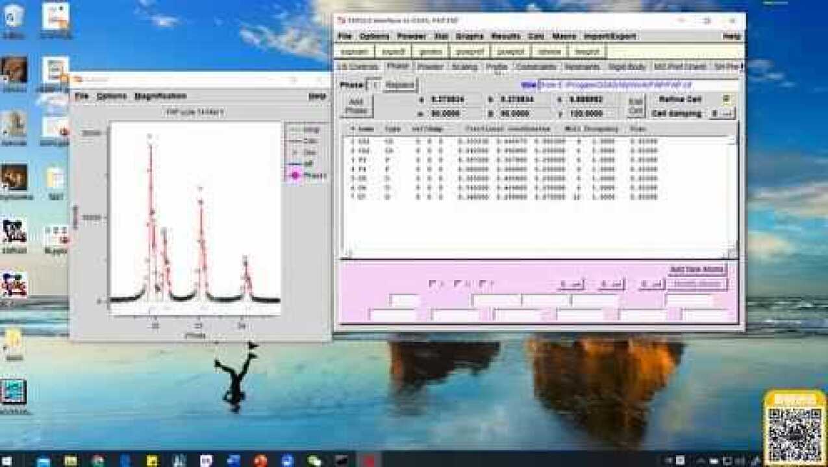828x467 pixels.
Task: Toggle the third refinement flag checkbox
Action: click(483, 284)
